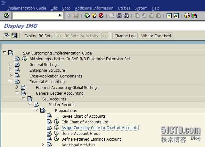Click the Customize Local Layout icon
This screenshot has height=147, width=205.
point(194,16)
